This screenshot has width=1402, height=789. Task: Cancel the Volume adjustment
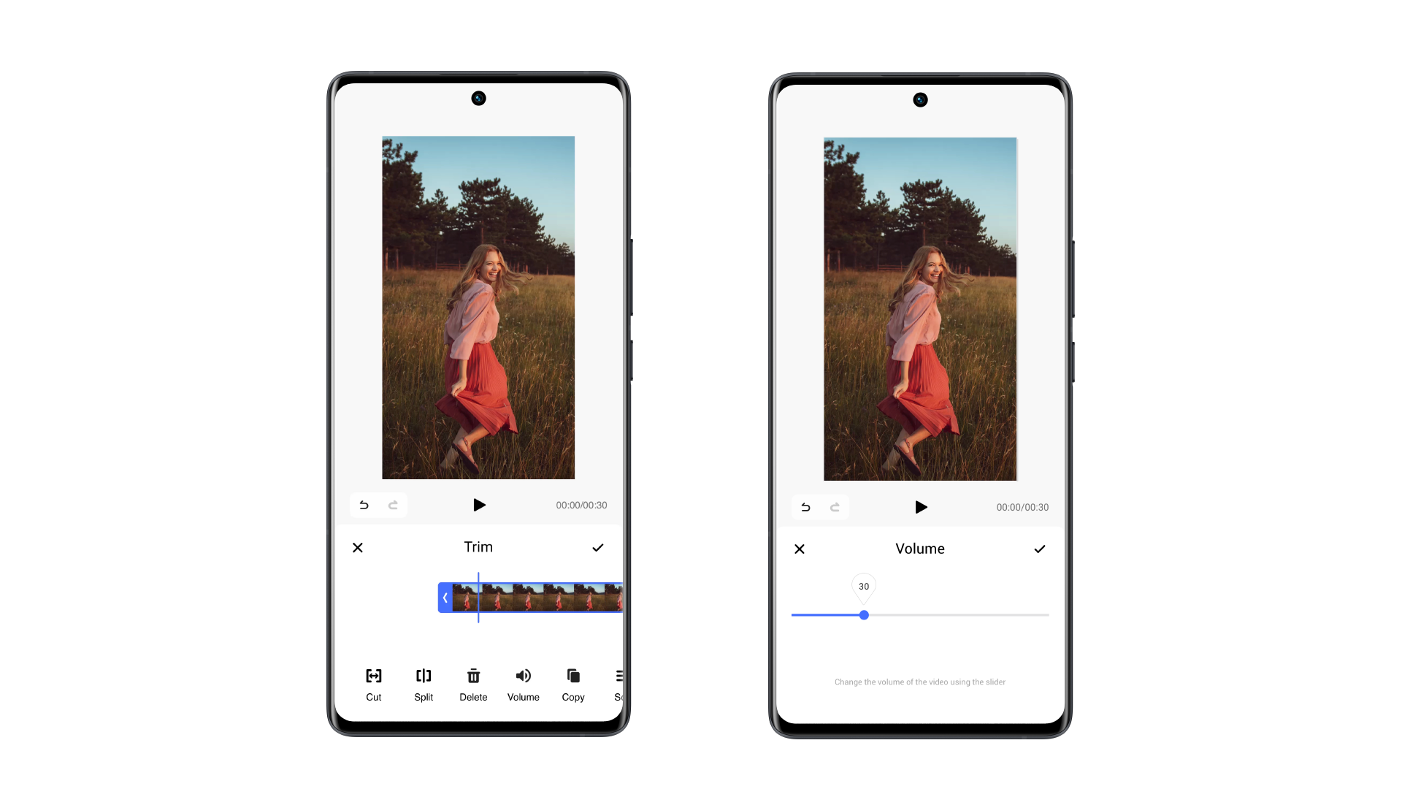point(800,548)
